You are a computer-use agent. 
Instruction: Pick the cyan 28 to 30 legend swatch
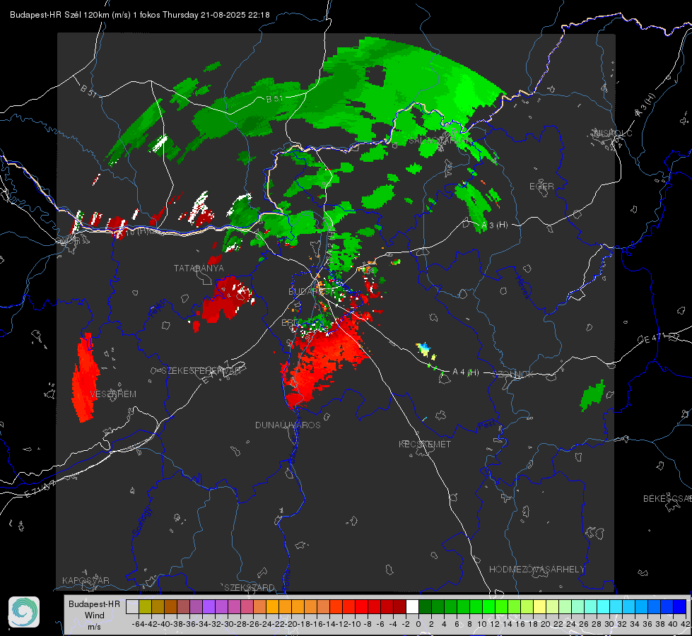point(604,607)
